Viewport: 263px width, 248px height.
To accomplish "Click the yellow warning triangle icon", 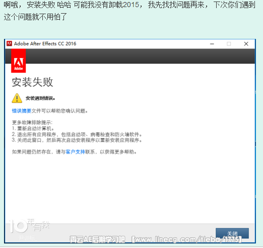I will click(x=17, y=98).
